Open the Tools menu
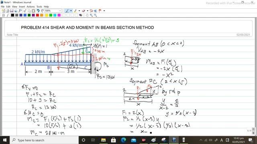The width and height of the screenshot is (257, 144). coord(39,6)
